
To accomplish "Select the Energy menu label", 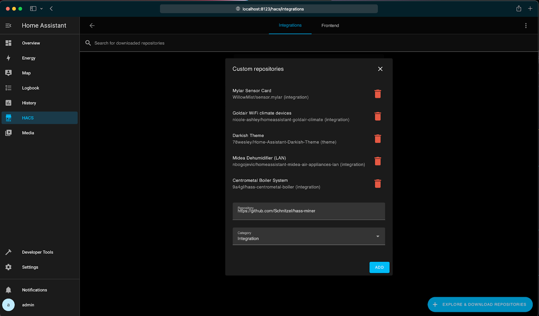I will (x=29, y=58).
